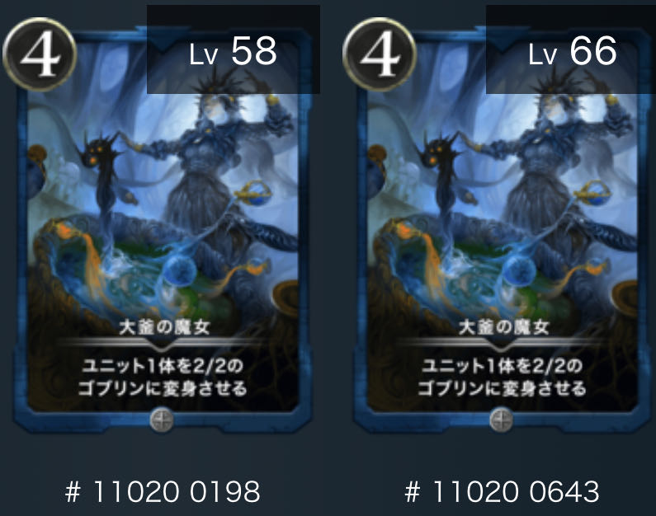The height and width of the screenshot is (516, 656).
Task: Click the mana cost 4 badge on Lv 58 card
Action: (40, 54)
